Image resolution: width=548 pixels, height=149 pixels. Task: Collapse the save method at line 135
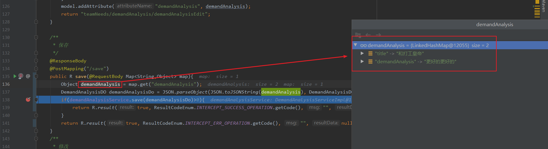point(36,76)
